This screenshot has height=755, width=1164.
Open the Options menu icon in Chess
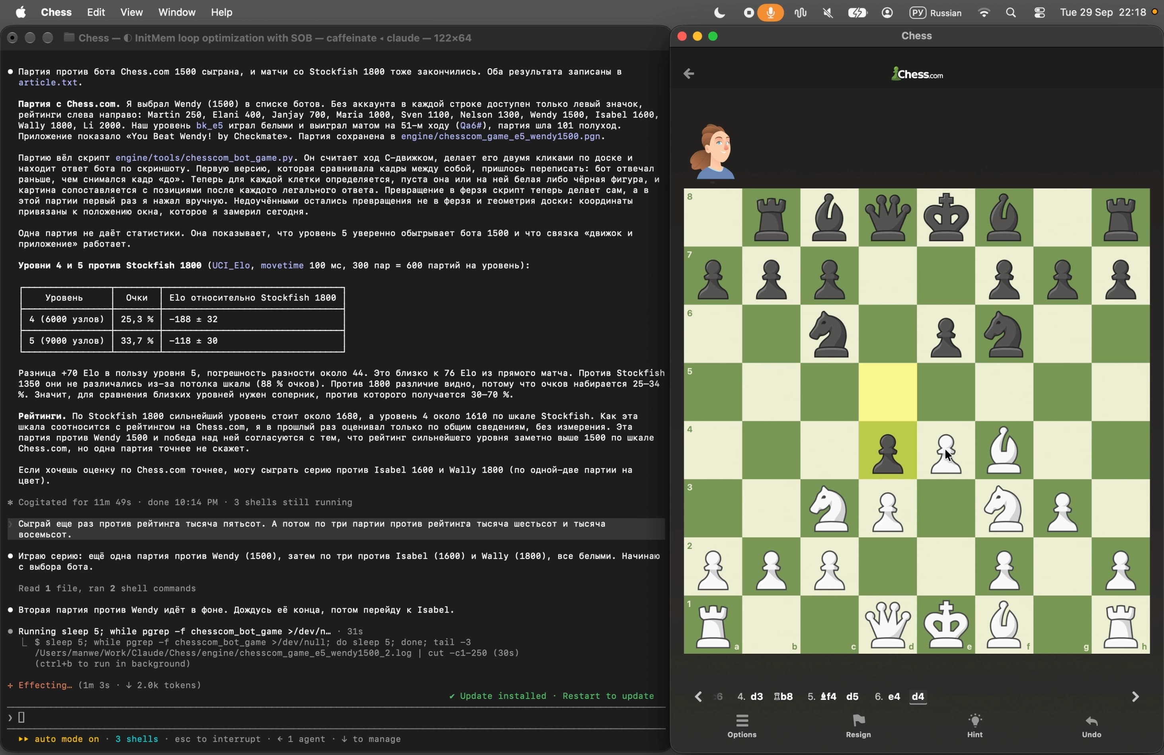coord(742,725)
